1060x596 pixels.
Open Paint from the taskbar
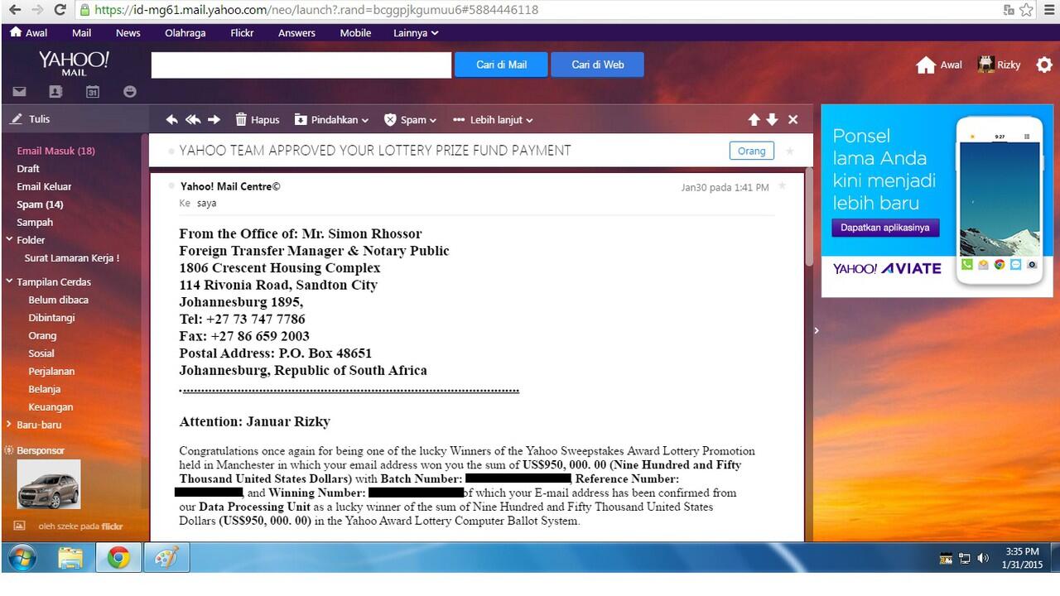tap(167, 559)
